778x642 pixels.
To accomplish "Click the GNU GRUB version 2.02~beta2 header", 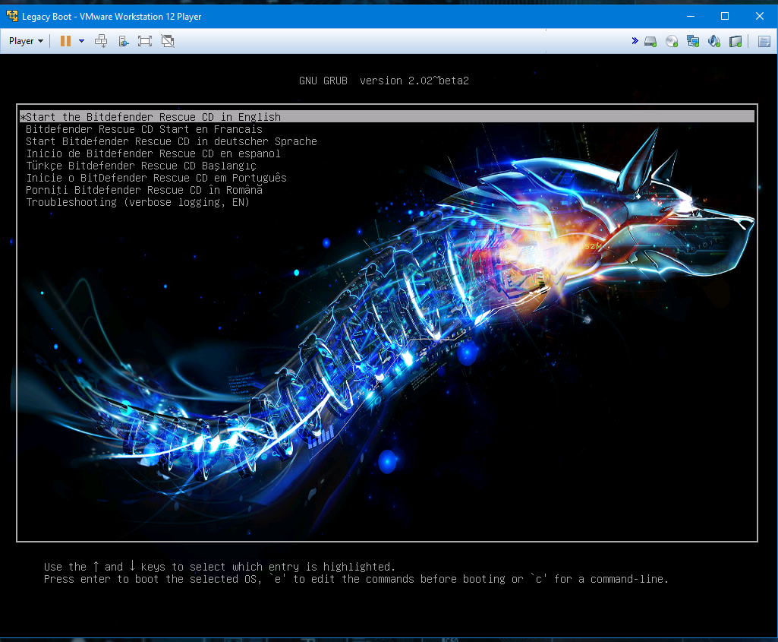I will [383, 81].
